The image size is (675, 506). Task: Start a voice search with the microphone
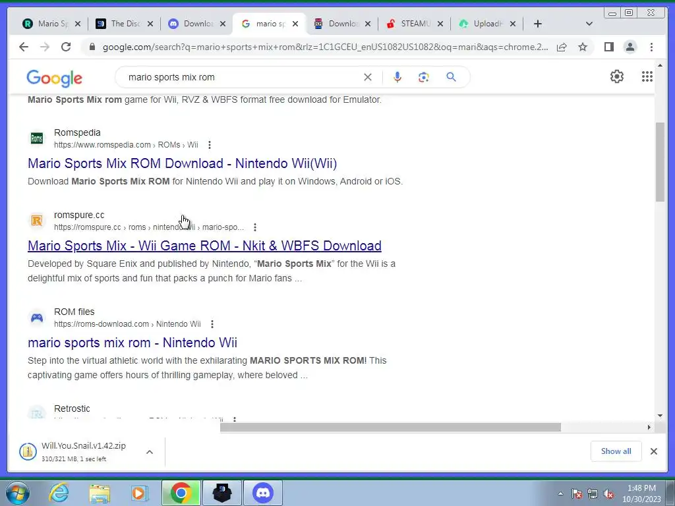(397, 77)
